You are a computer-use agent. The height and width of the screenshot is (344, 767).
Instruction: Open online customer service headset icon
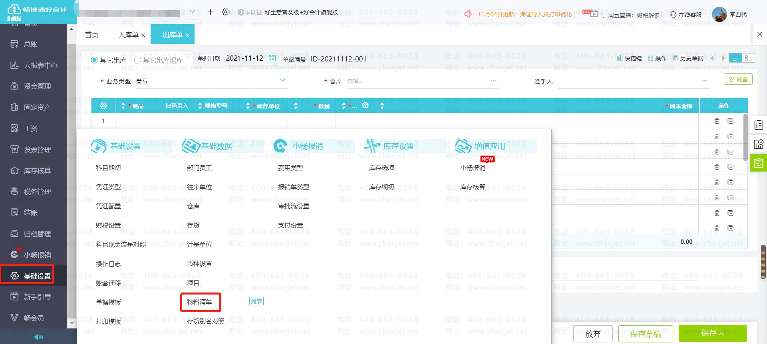[x=673, y=15]
